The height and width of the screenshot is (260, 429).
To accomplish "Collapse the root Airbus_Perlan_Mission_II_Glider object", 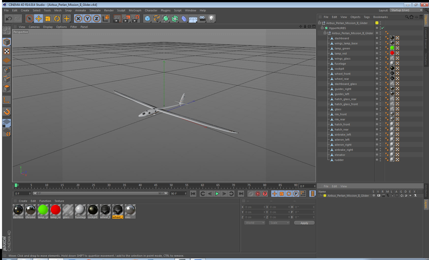I will (319, 23).
